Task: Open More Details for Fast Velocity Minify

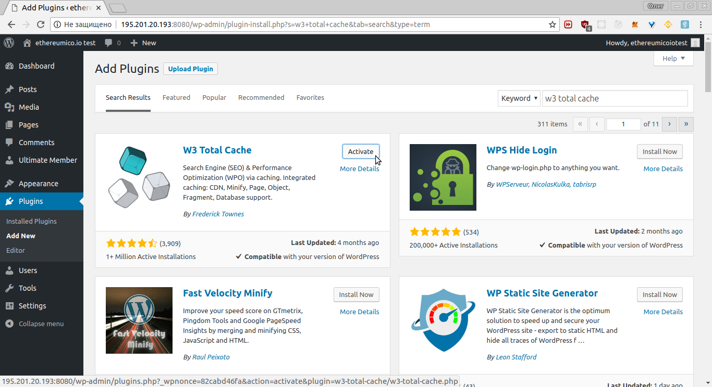Action: [360, 312]
